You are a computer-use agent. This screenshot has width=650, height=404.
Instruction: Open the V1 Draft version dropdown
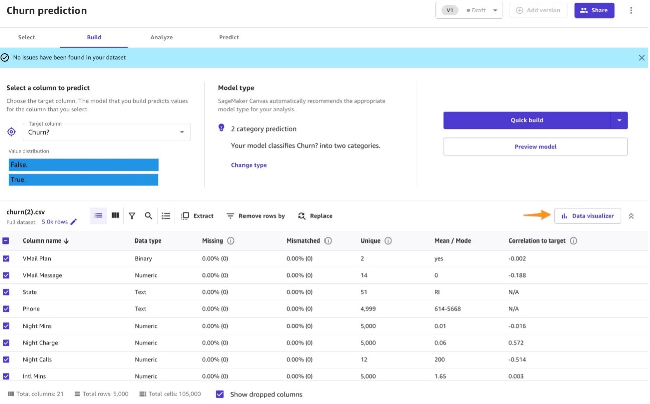[x=469, y=10]
